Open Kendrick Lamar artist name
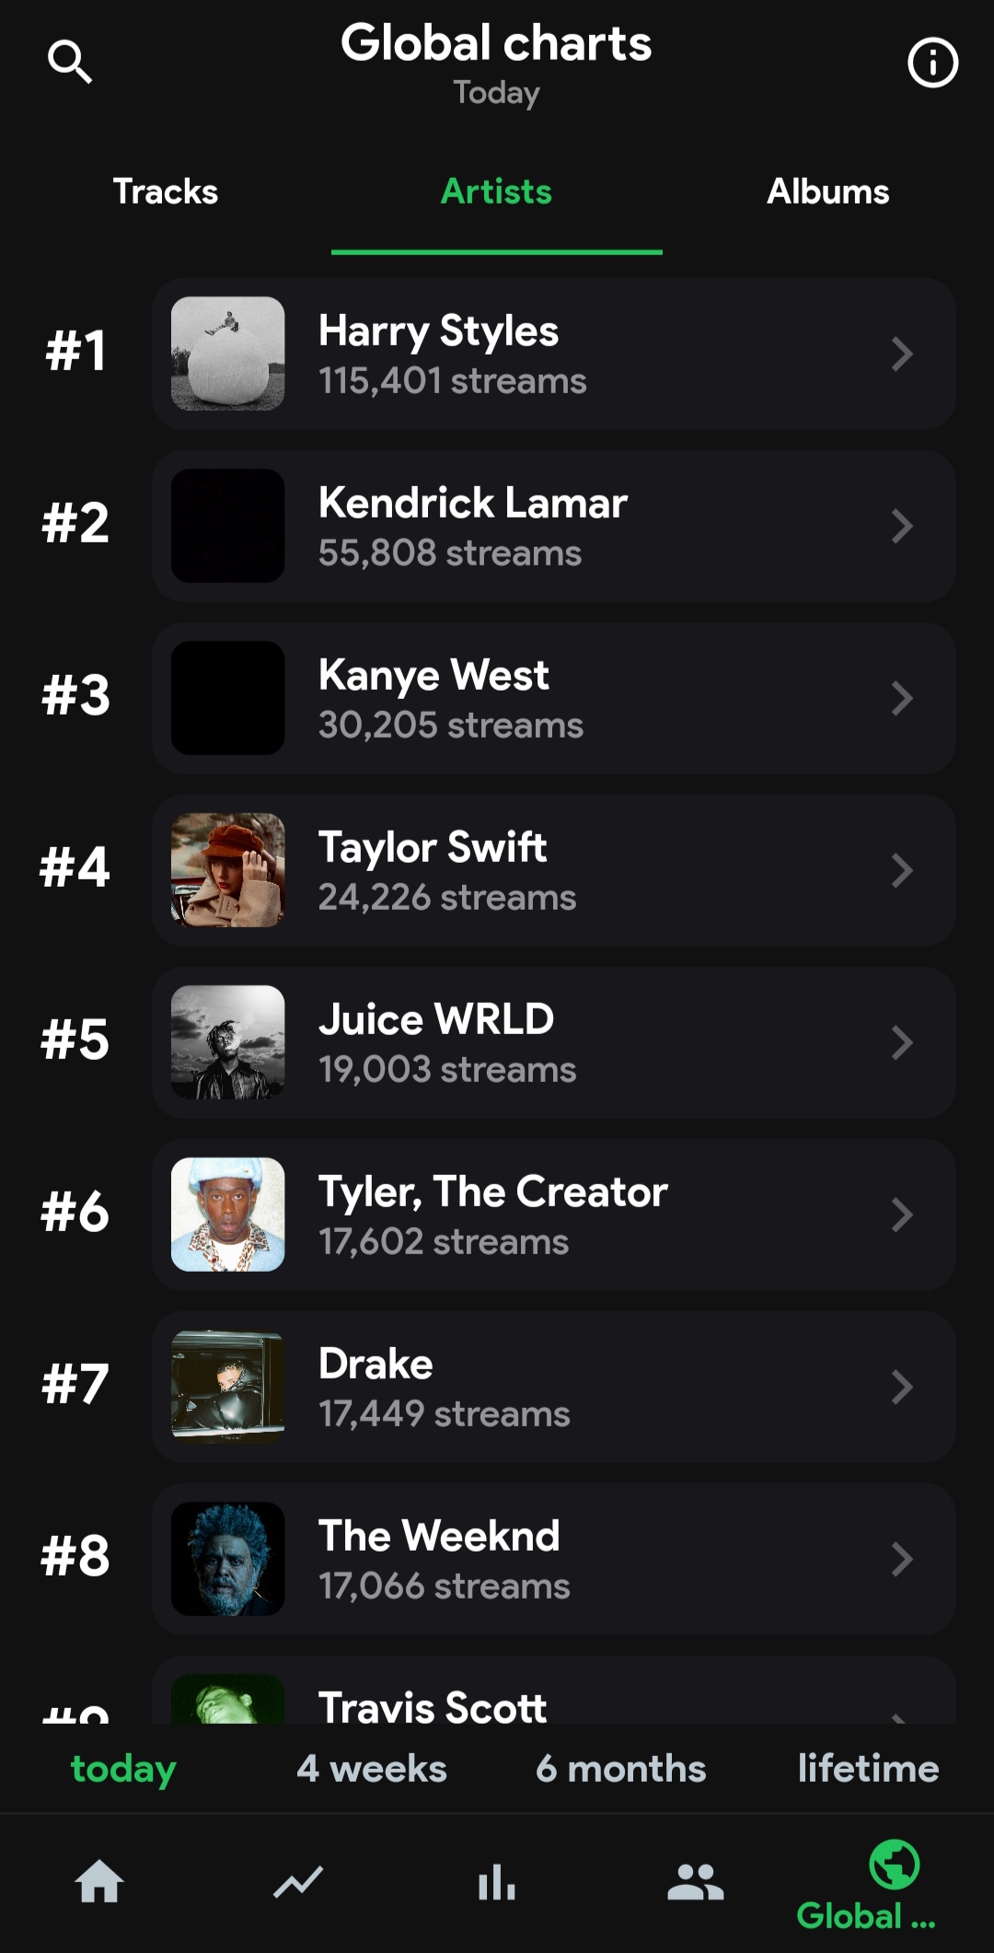This screenshot has width=994, height=1953. point(473,504)
